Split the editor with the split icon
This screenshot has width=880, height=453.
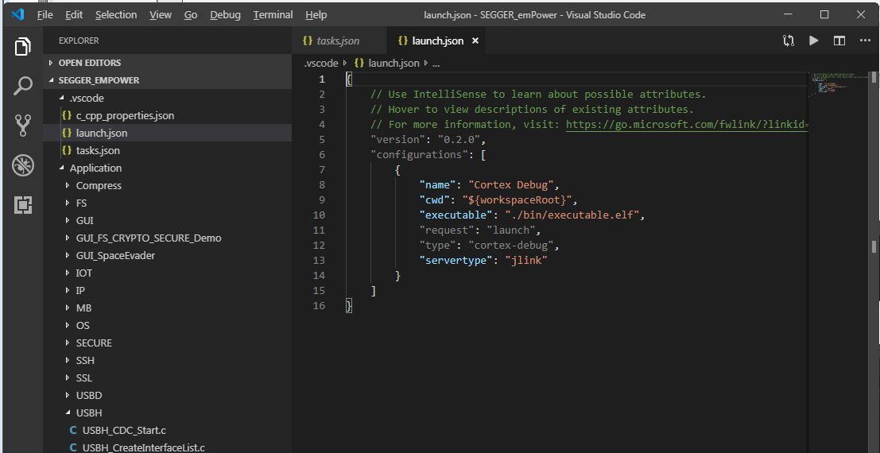tap(839, 41)
